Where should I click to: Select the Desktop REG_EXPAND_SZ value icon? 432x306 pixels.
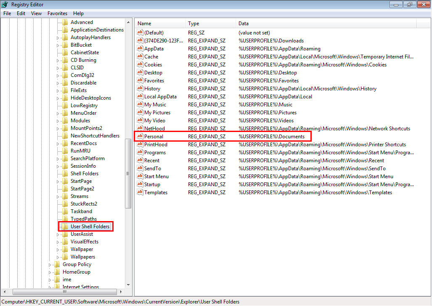click(139, 72)
